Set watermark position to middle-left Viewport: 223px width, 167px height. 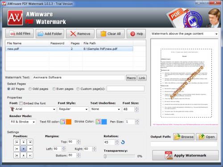click(17, 149)
